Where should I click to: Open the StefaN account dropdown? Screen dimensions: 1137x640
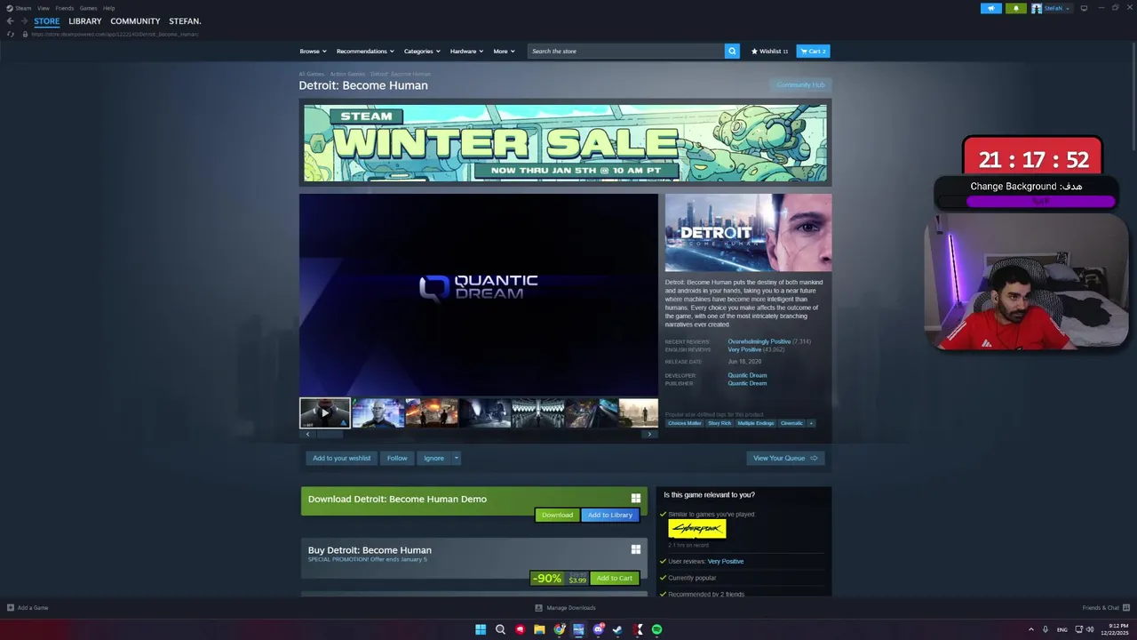[x=1057, y=8]
